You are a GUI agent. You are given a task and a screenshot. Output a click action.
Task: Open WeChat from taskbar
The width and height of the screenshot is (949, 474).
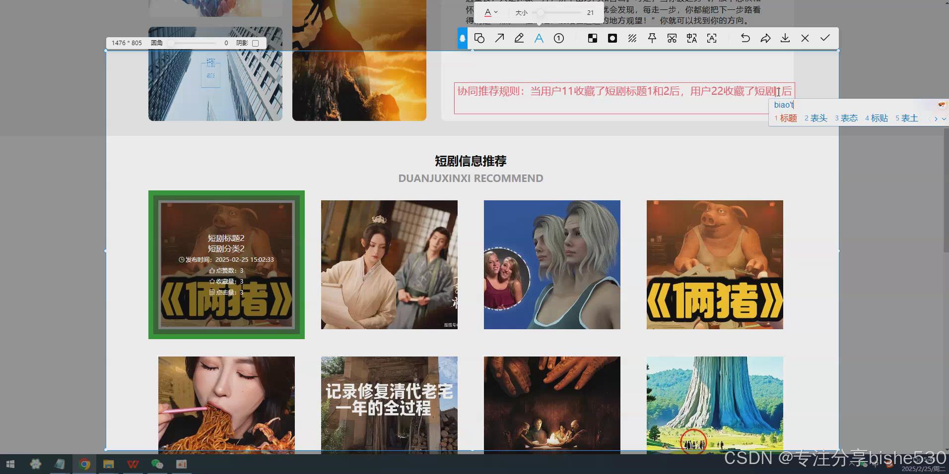coord(157,464)
